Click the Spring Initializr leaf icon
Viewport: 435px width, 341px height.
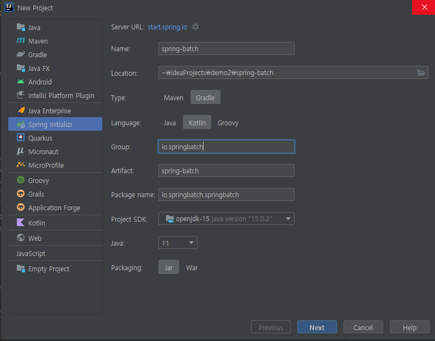pyautogui.click(x=21, y=124)
